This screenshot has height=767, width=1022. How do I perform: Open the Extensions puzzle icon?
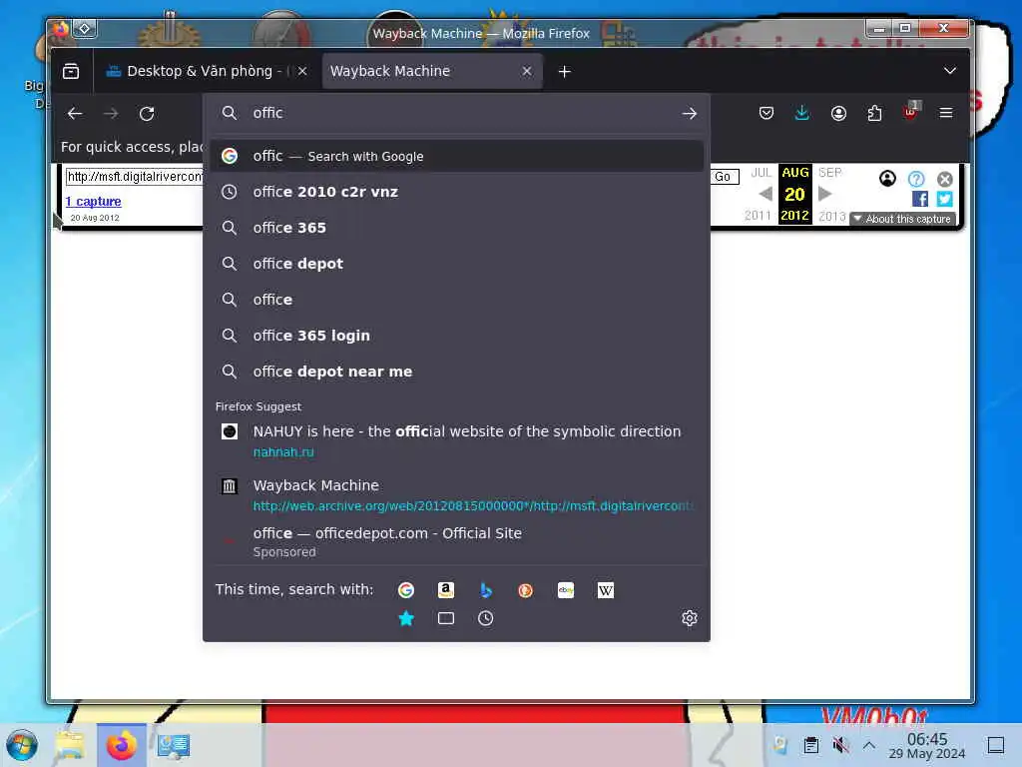pyautogui.click(x=874, y=114)
